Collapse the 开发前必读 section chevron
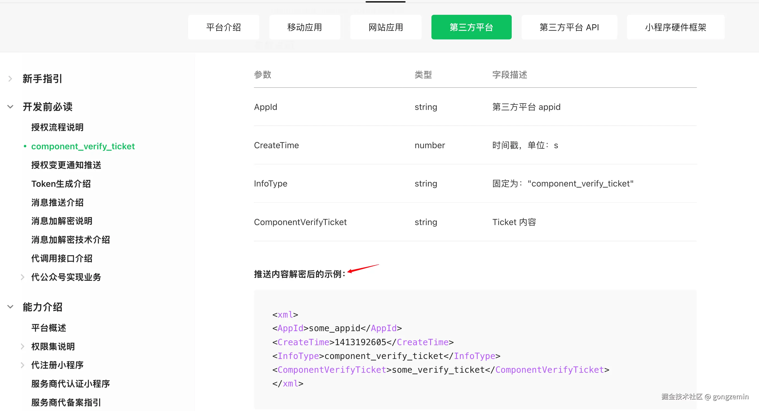 point(10,107)
